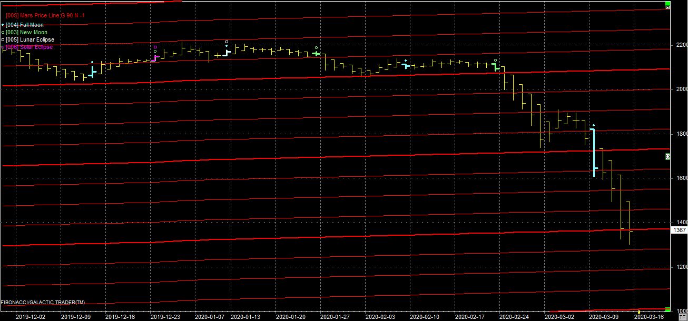The width and height of the screenshot is (688, 321).
Task: Click the white box icon below top-right green square
Action: tap(667, 7)
